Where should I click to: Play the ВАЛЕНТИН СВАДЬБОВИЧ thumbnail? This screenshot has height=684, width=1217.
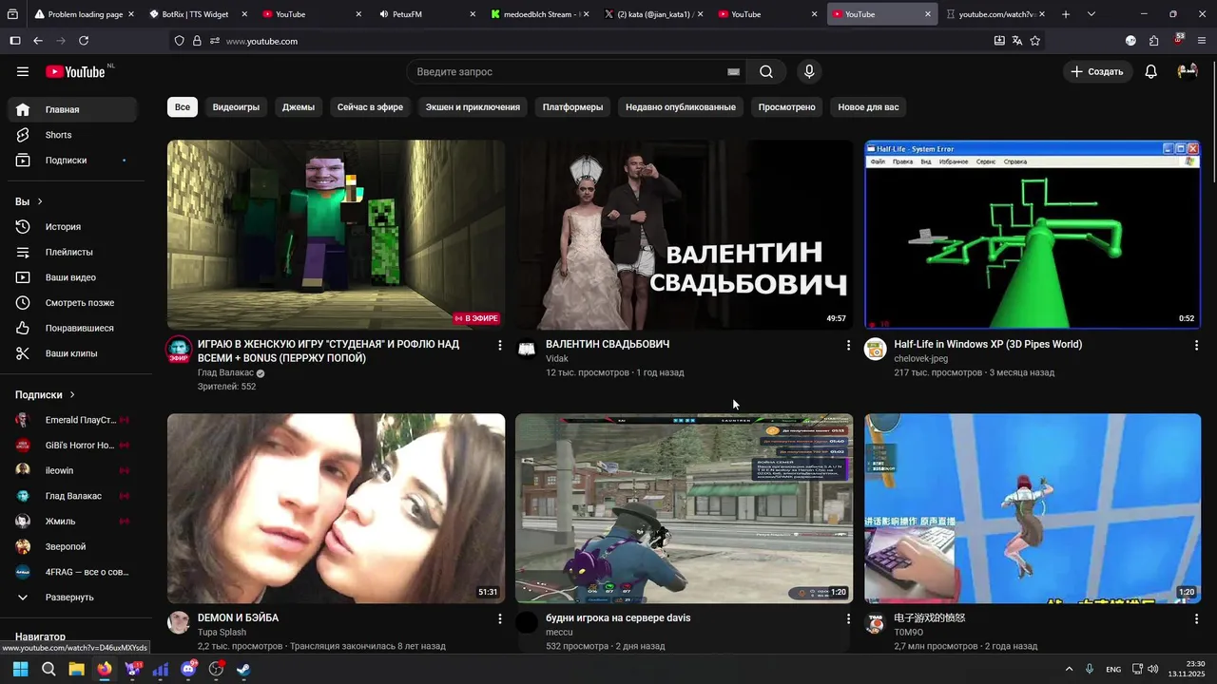684,235
